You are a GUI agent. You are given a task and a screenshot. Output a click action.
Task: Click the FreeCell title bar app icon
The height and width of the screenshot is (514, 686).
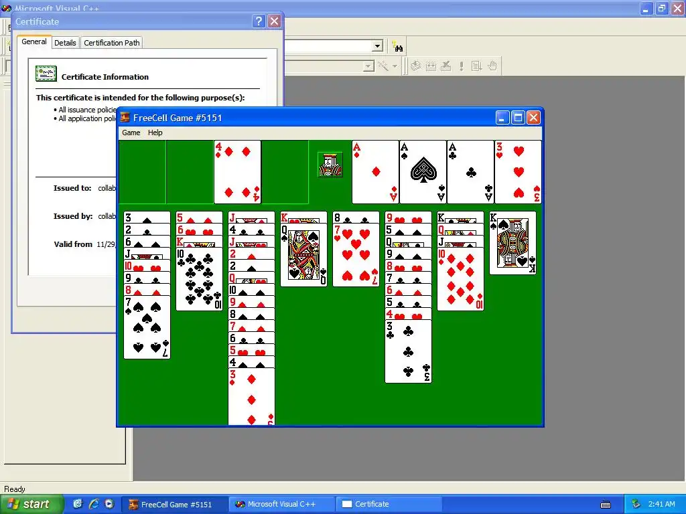coord(125,118)
